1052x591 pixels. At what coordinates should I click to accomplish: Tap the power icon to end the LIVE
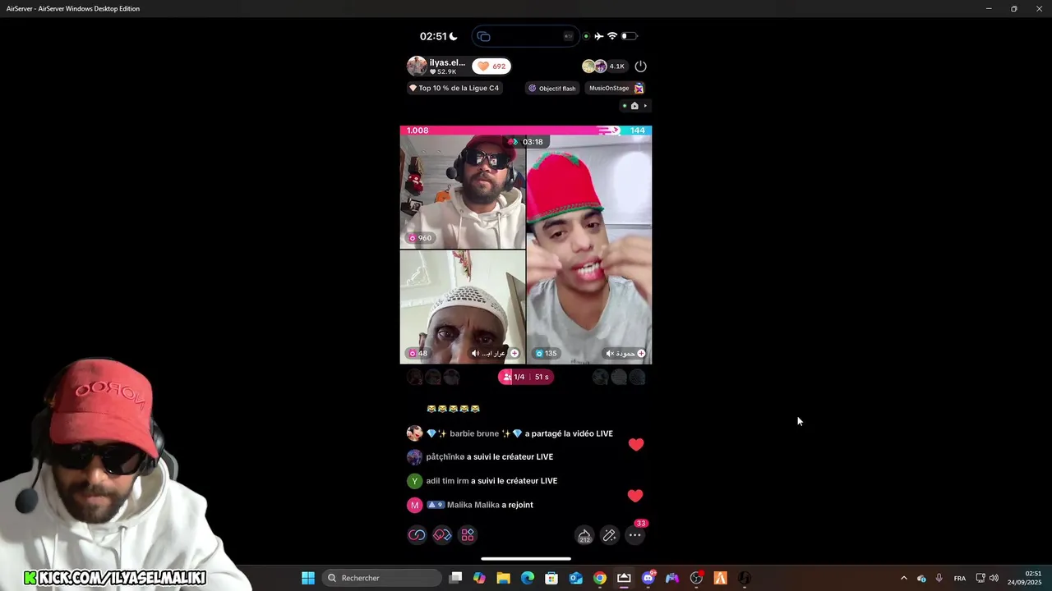[x=641, y=66]
